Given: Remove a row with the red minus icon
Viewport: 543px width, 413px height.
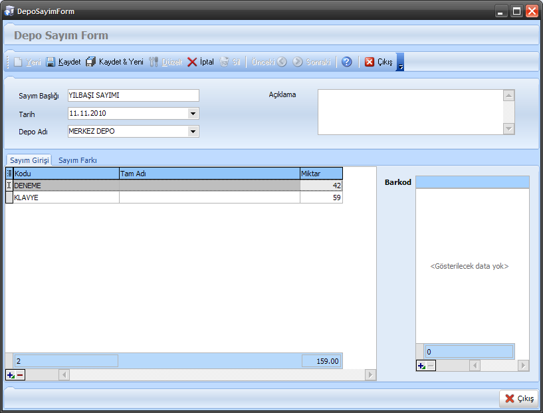Looking at the screenshot, I should [20, 375].
